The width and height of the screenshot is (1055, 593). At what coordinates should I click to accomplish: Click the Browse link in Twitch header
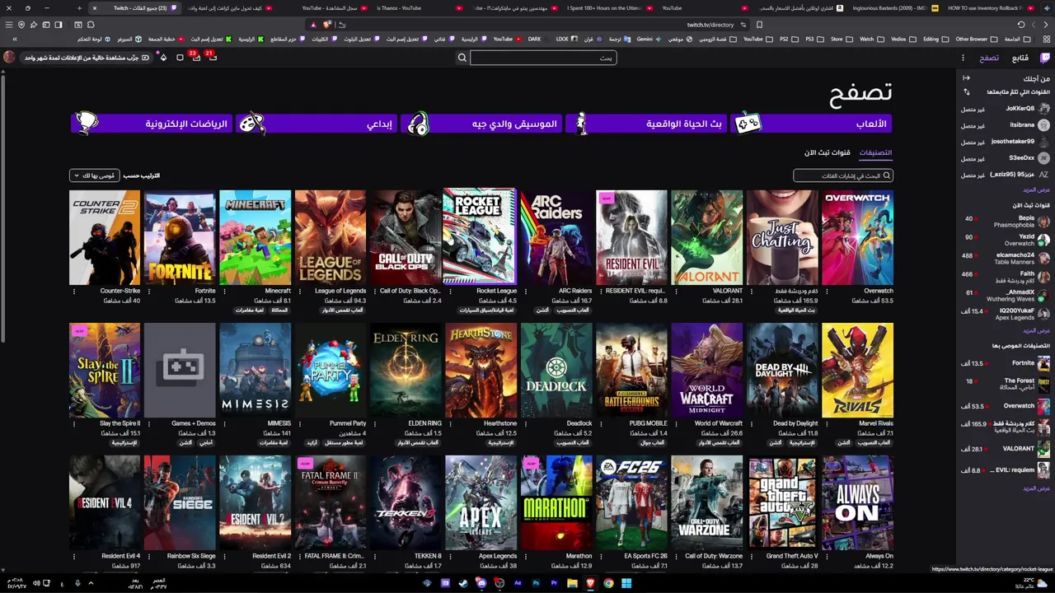click(x=989, y=58)
